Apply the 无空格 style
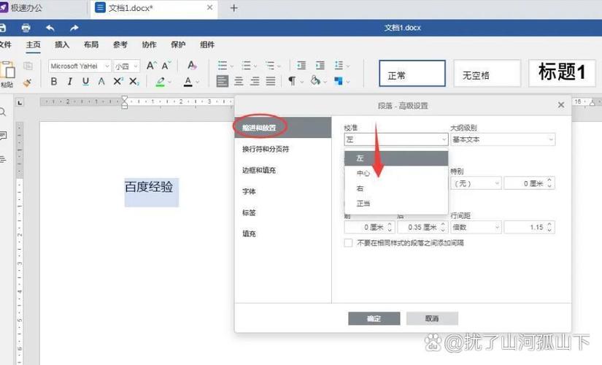 tap(487, 73)
